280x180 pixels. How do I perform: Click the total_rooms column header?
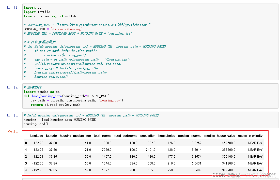102,136
